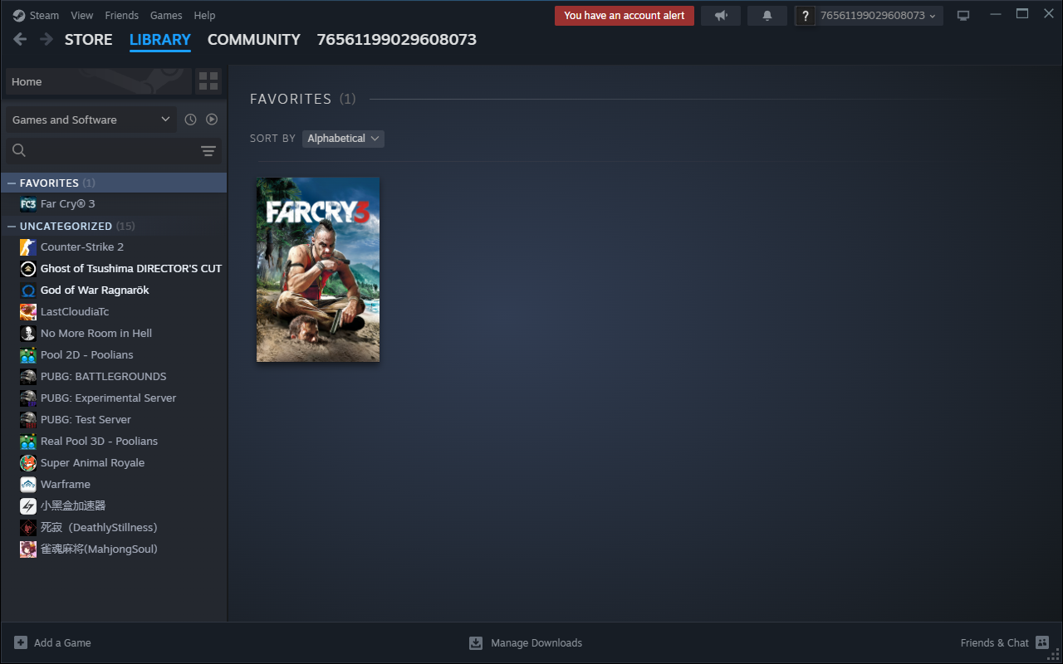Collapse the UNCATEGORIZED category in sidebar
The image size is (1063, 664).
point(12,226)
